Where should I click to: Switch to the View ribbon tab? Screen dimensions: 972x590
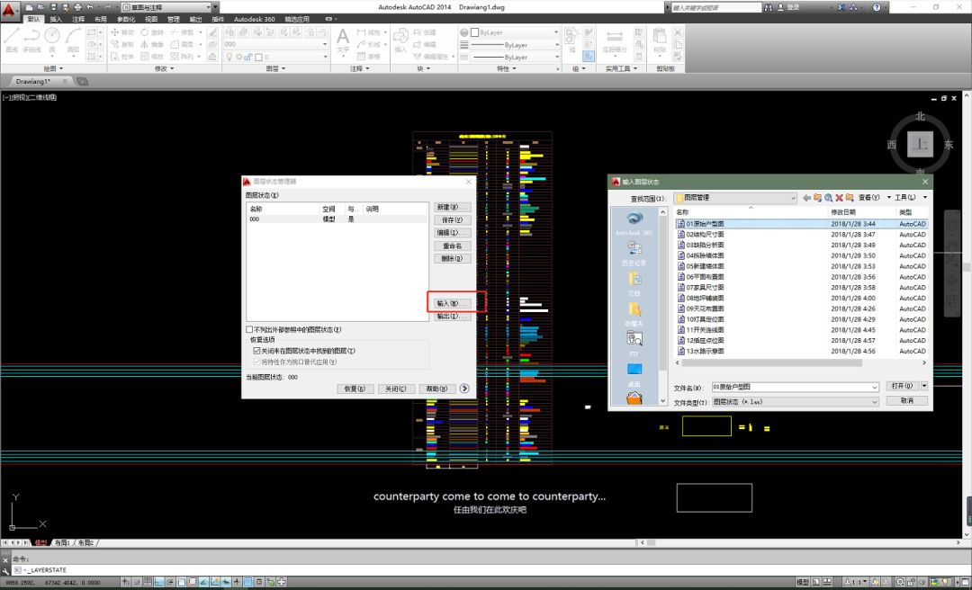click(150, 19)
